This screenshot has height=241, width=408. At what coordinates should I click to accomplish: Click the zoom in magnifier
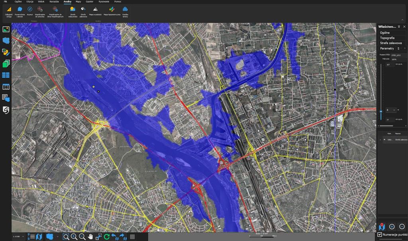pyautogui.click(x=74, y=237)
